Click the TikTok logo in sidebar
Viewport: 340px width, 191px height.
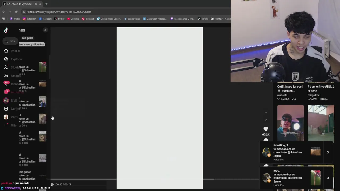6,30
